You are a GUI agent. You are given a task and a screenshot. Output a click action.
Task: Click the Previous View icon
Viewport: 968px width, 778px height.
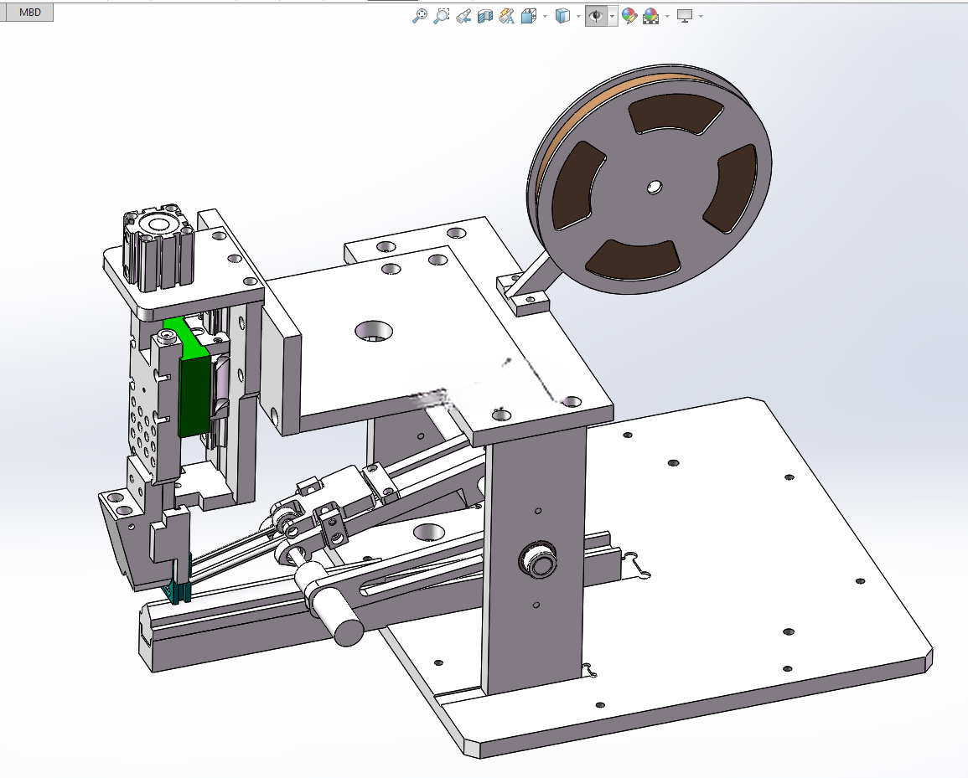463,16
